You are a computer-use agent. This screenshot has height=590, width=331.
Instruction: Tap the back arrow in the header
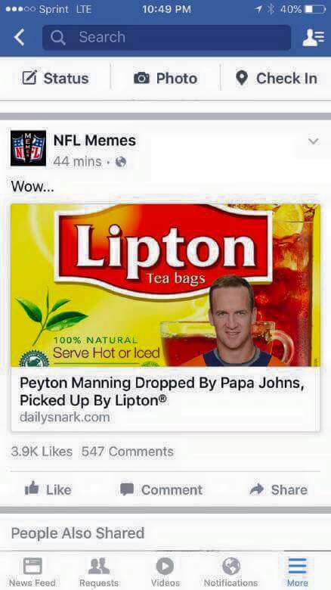pyautogui.click(x=19, y=38)
